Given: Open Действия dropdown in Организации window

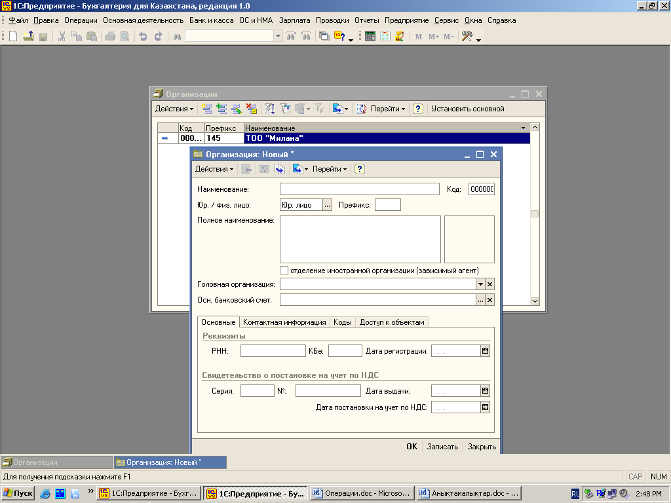Looking at the screenshot, I should pos(174,109).
